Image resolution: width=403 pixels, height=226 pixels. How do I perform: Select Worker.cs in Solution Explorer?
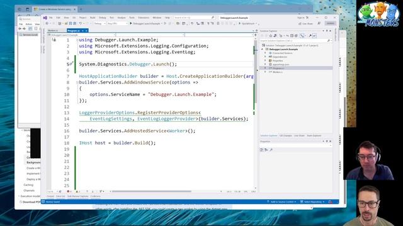(x=278, y=72)
